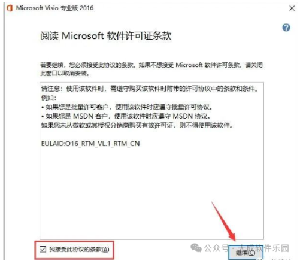Click the 阅读 Microsoft 软件许可证条款 heading
300x276 pixels.
[x=106, y=36]
